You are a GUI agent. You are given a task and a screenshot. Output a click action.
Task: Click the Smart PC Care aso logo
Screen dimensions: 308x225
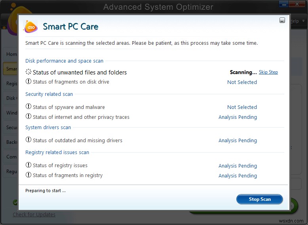pos(31,27)
